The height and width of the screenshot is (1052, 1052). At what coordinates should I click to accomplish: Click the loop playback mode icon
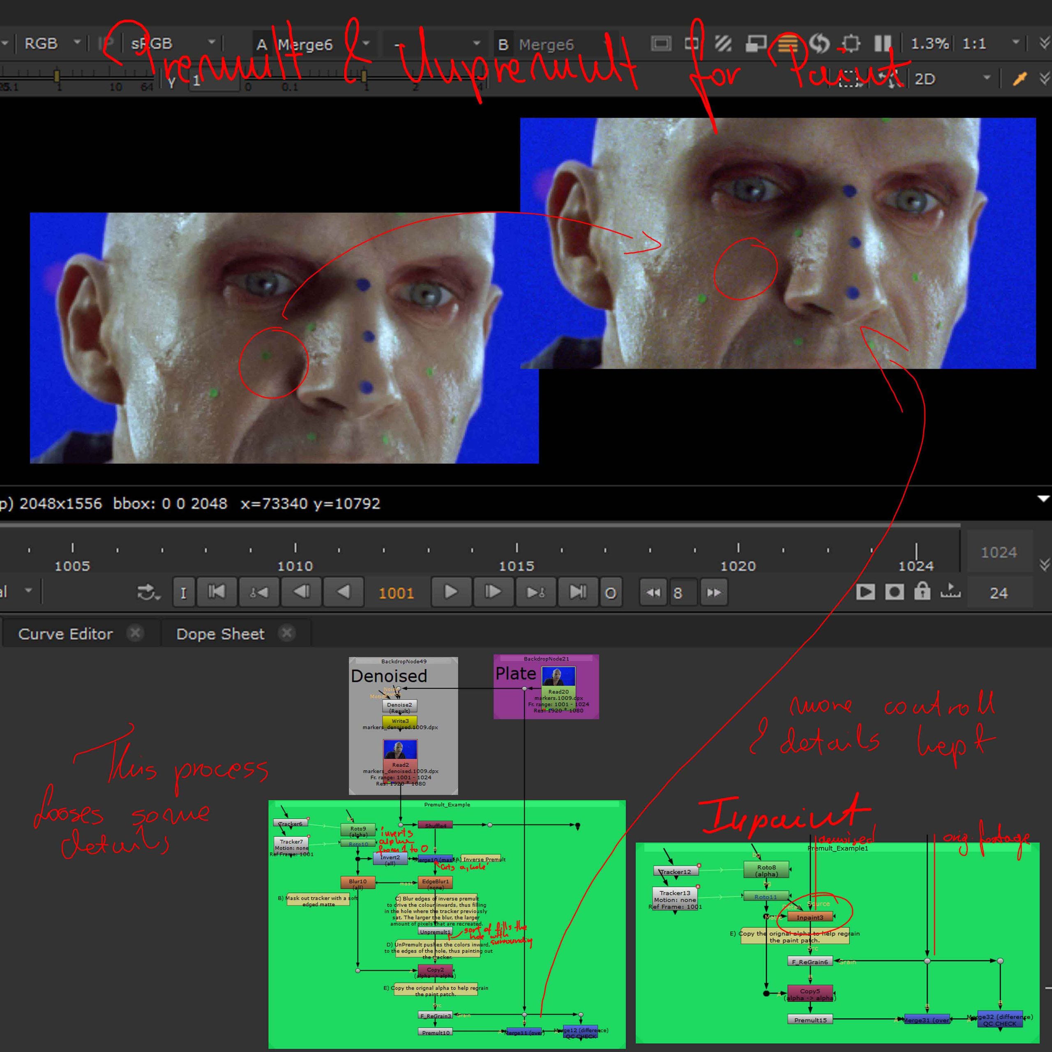coord(148,592)
